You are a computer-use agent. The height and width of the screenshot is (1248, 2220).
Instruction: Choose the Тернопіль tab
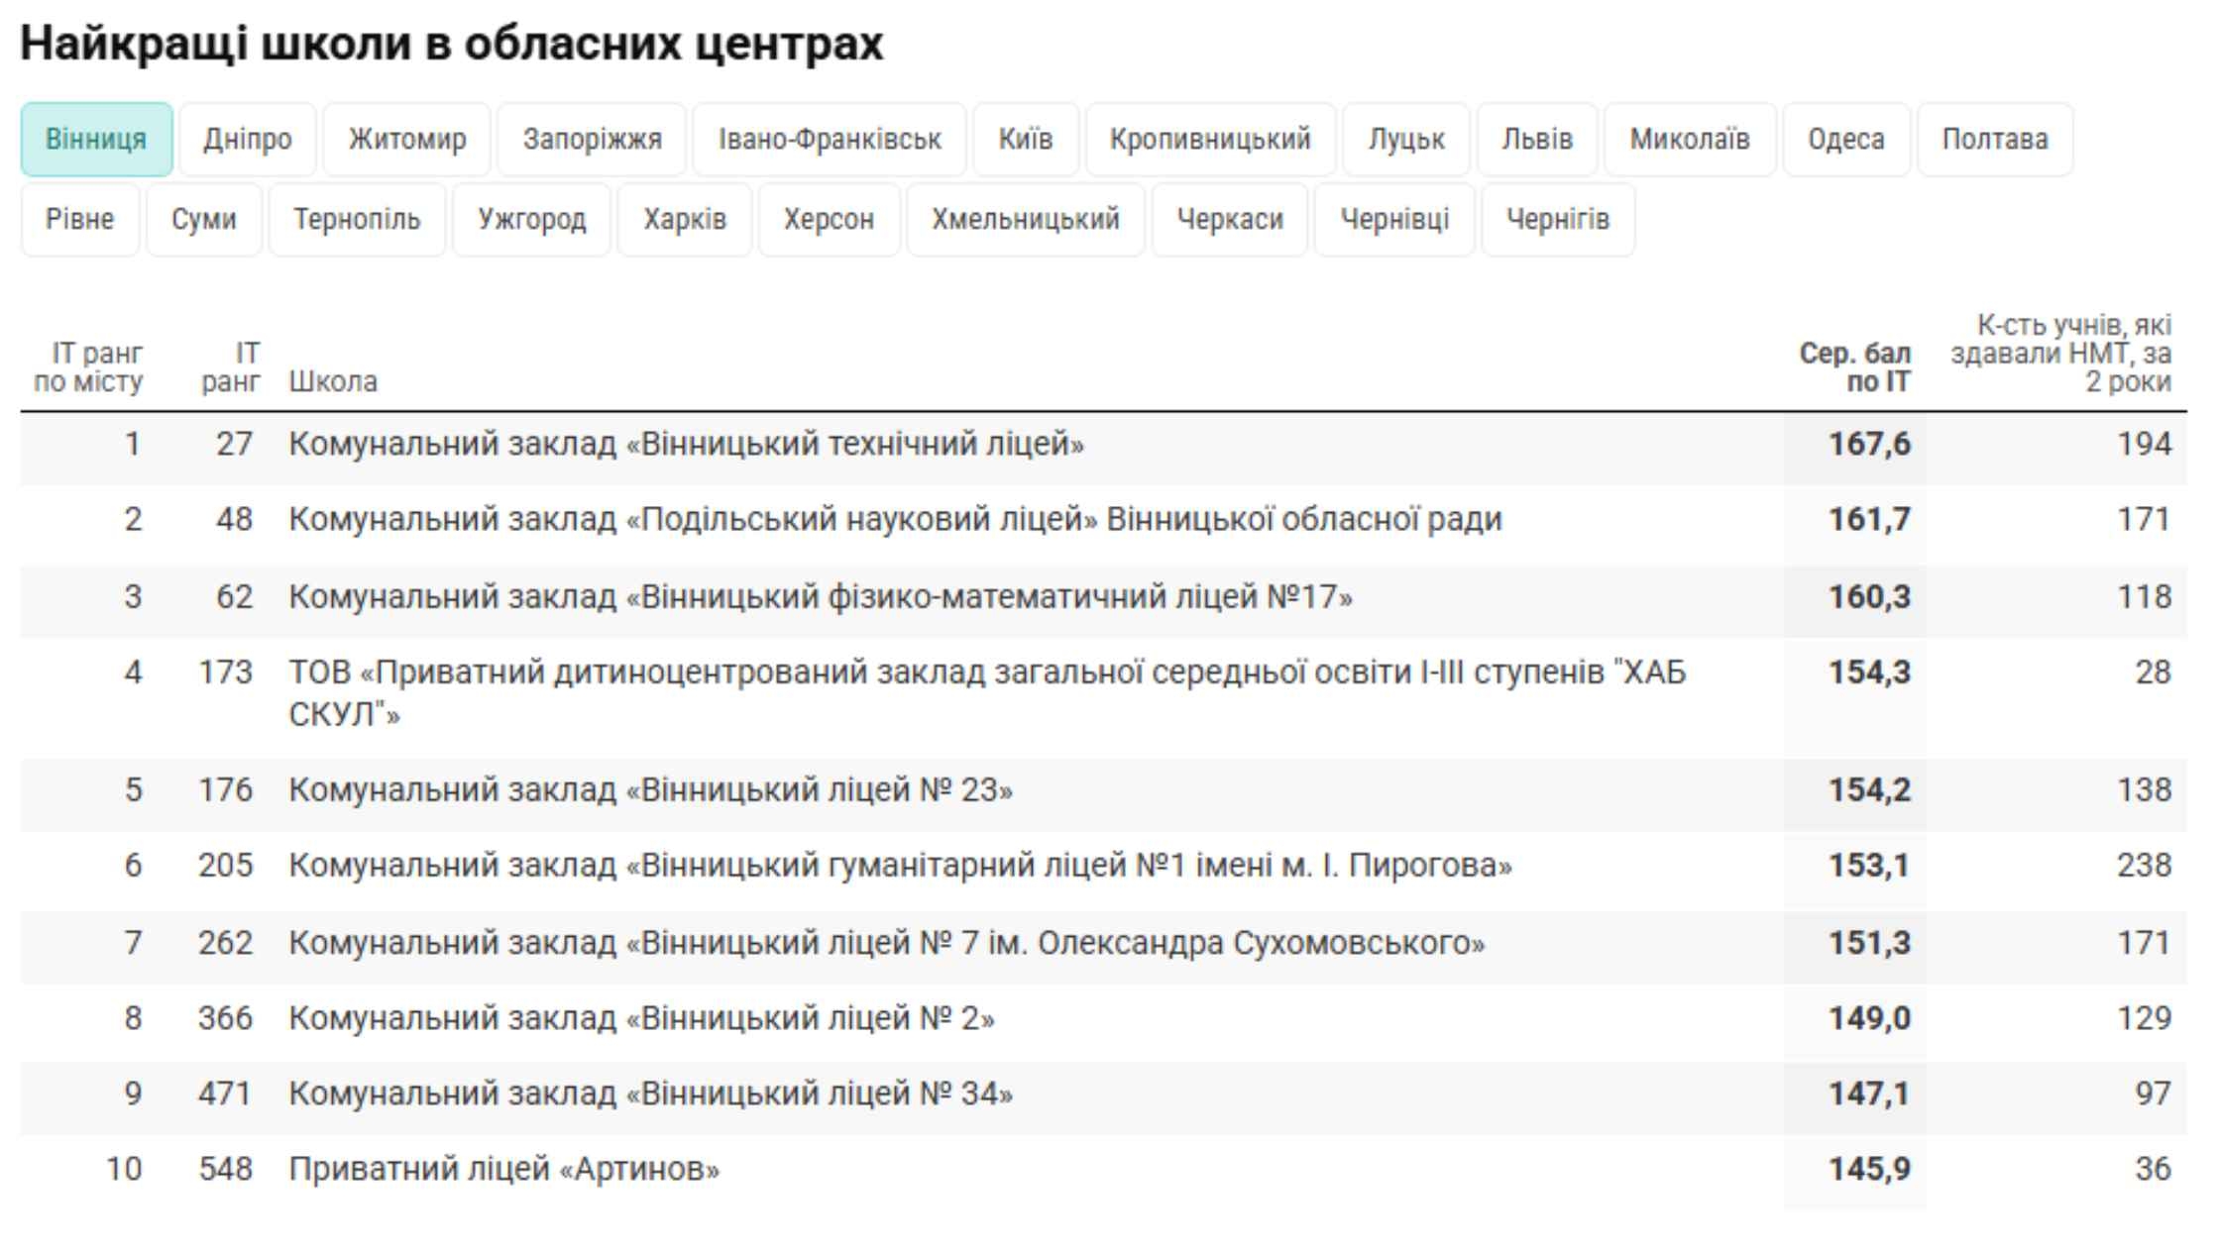click(x=357, y=219)
